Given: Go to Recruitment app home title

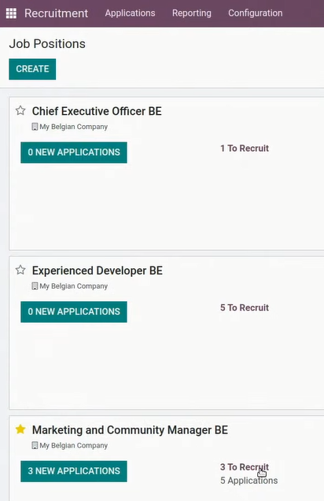Looking at the screenshot, I should tap(57, 13).
